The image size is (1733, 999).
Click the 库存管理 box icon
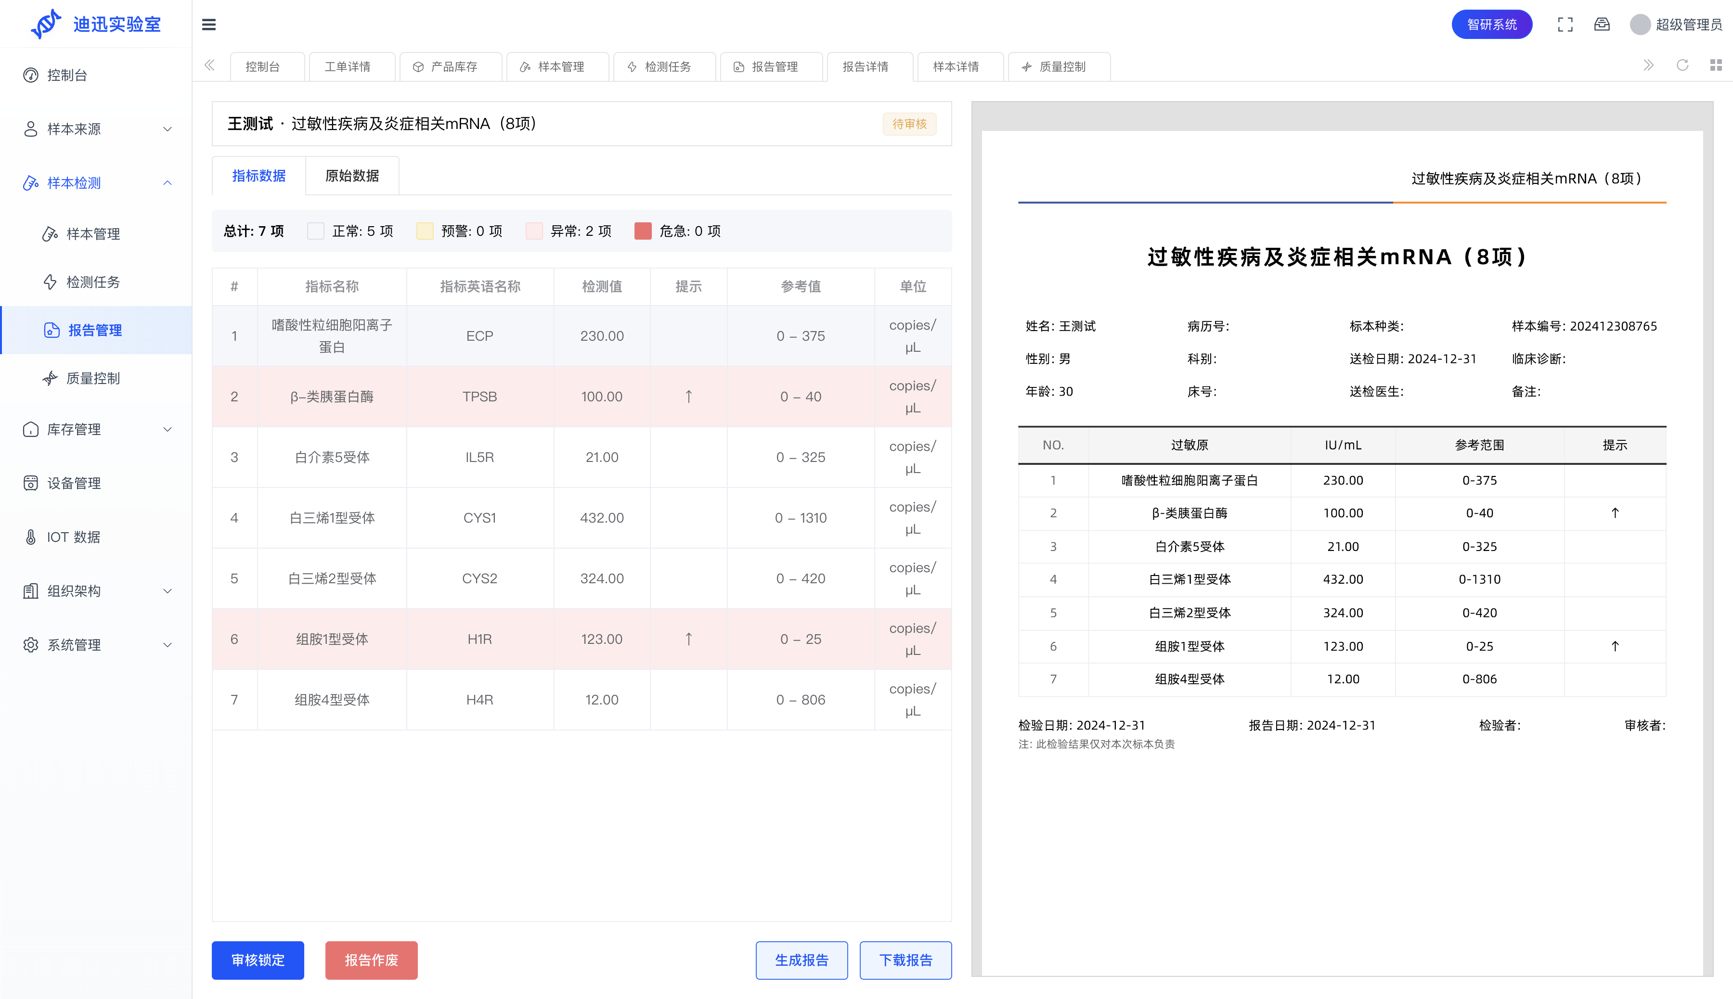(x=31, y=430)
